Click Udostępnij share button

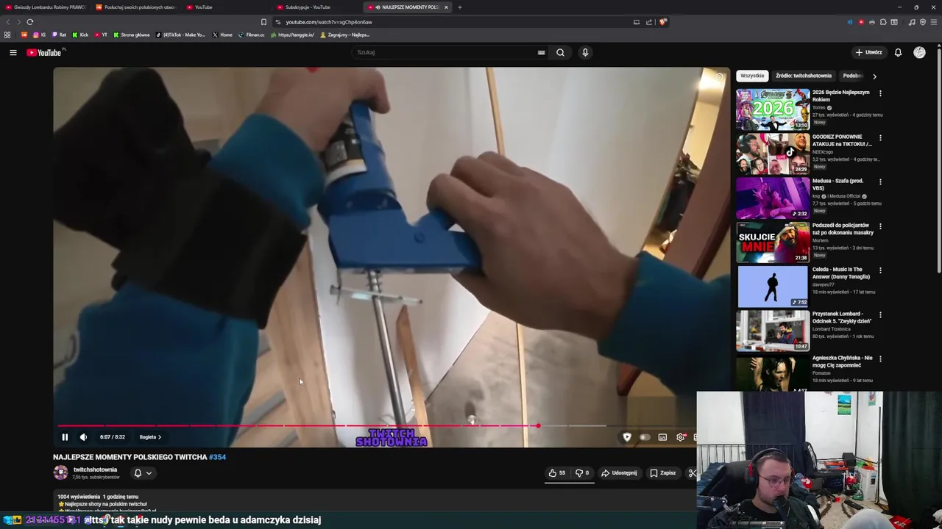coord(619,473)
